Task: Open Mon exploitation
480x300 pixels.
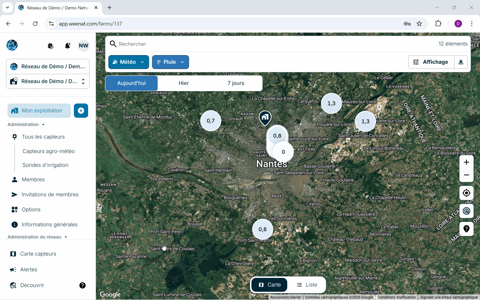Action: 39,111
